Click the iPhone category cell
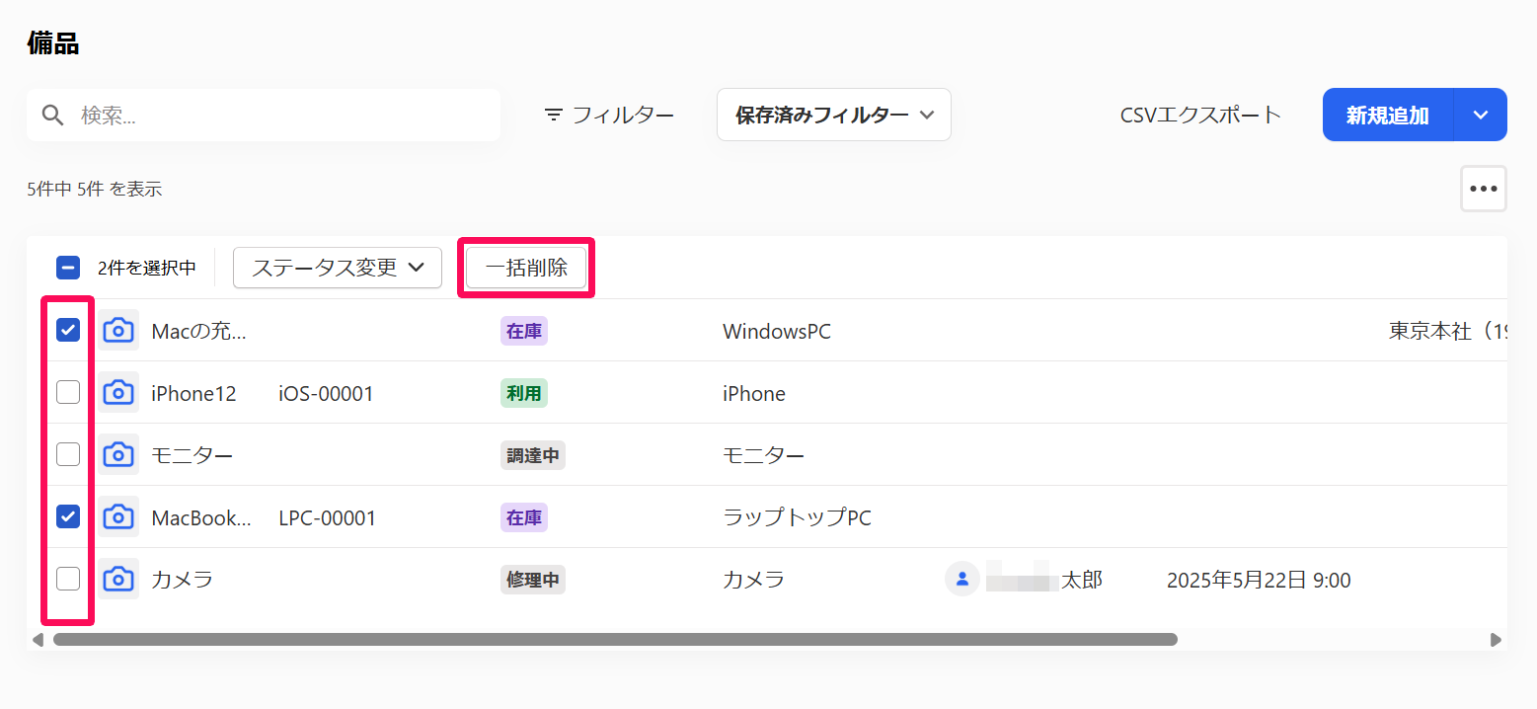 [754, 394]
